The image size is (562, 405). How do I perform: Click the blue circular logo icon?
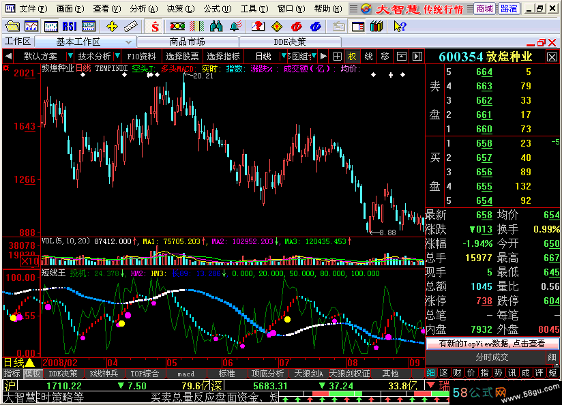click(x=315, y=26)
